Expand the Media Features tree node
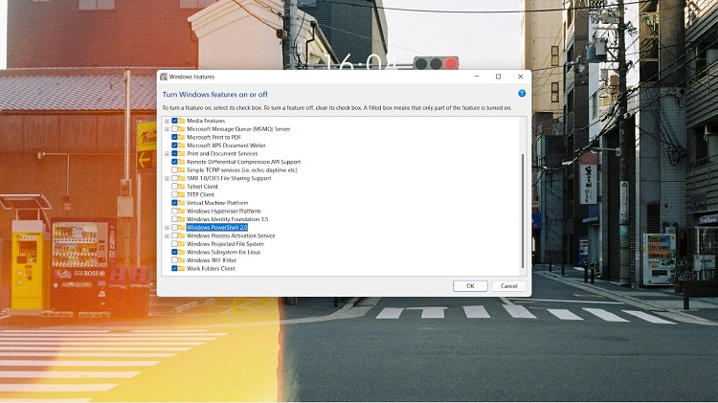The image size is (718, 403). (x=167, y=121)
